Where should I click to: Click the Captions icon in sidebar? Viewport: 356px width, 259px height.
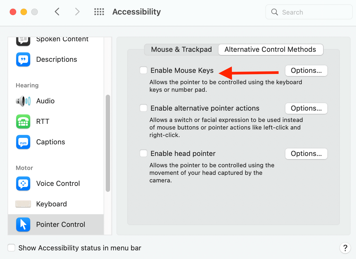point(23,142)
